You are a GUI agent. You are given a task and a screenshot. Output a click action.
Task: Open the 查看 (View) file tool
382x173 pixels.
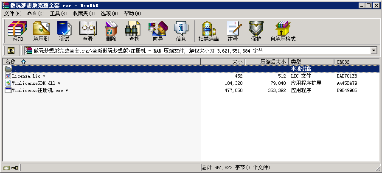click(88, 31)
